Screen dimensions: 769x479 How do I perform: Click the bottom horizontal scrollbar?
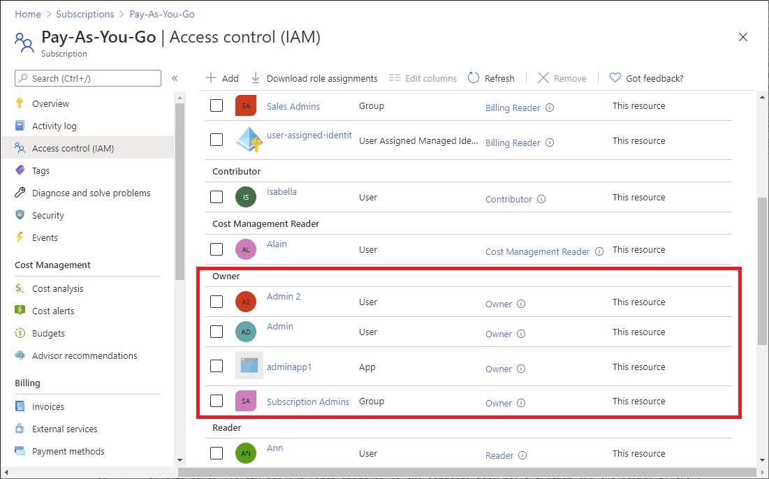pos(467,472)
